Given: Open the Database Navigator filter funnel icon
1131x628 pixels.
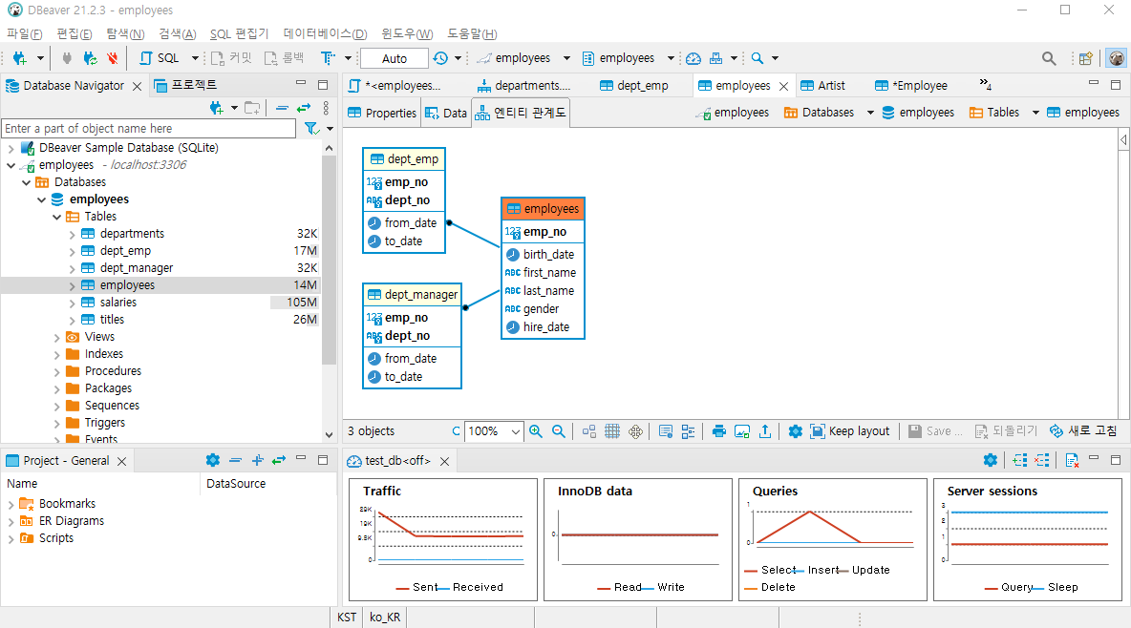Looking at the screenshot, I should tap(310, 128).
